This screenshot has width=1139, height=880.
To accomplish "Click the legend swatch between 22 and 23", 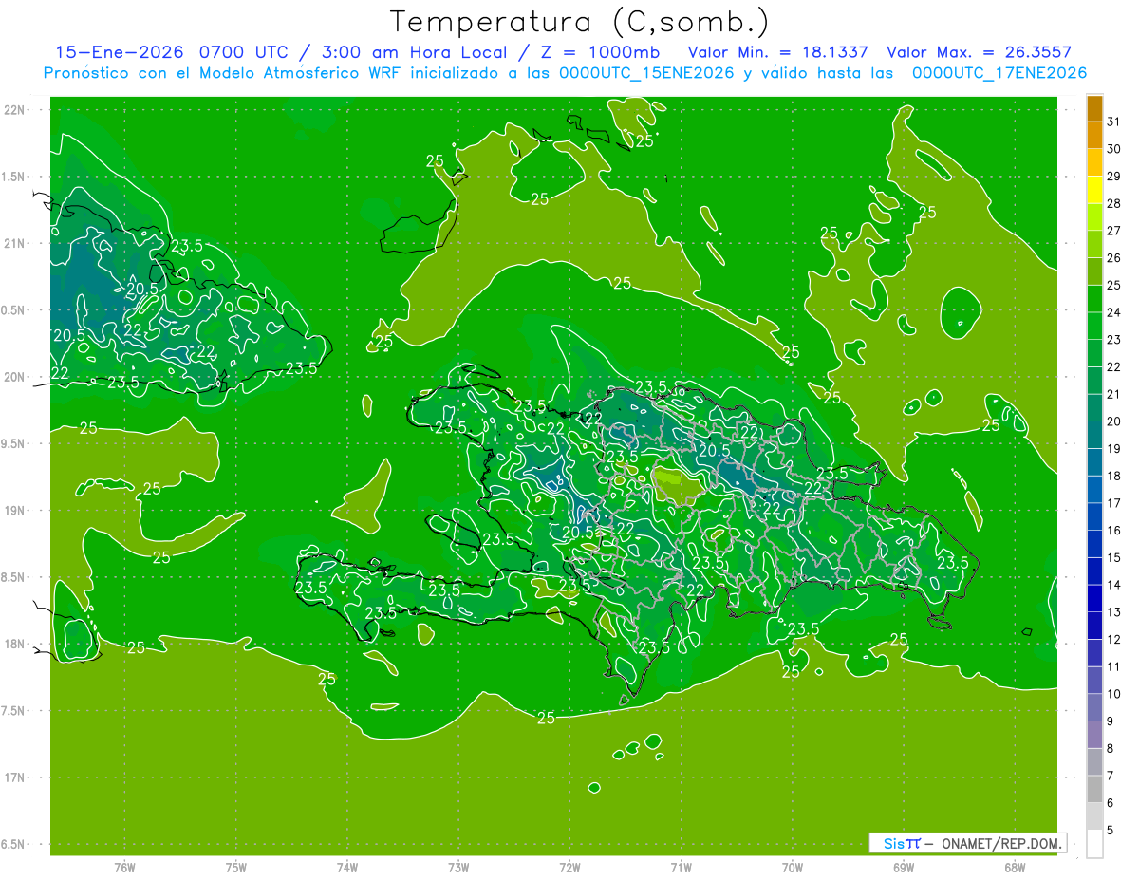I will (1094, 354).
